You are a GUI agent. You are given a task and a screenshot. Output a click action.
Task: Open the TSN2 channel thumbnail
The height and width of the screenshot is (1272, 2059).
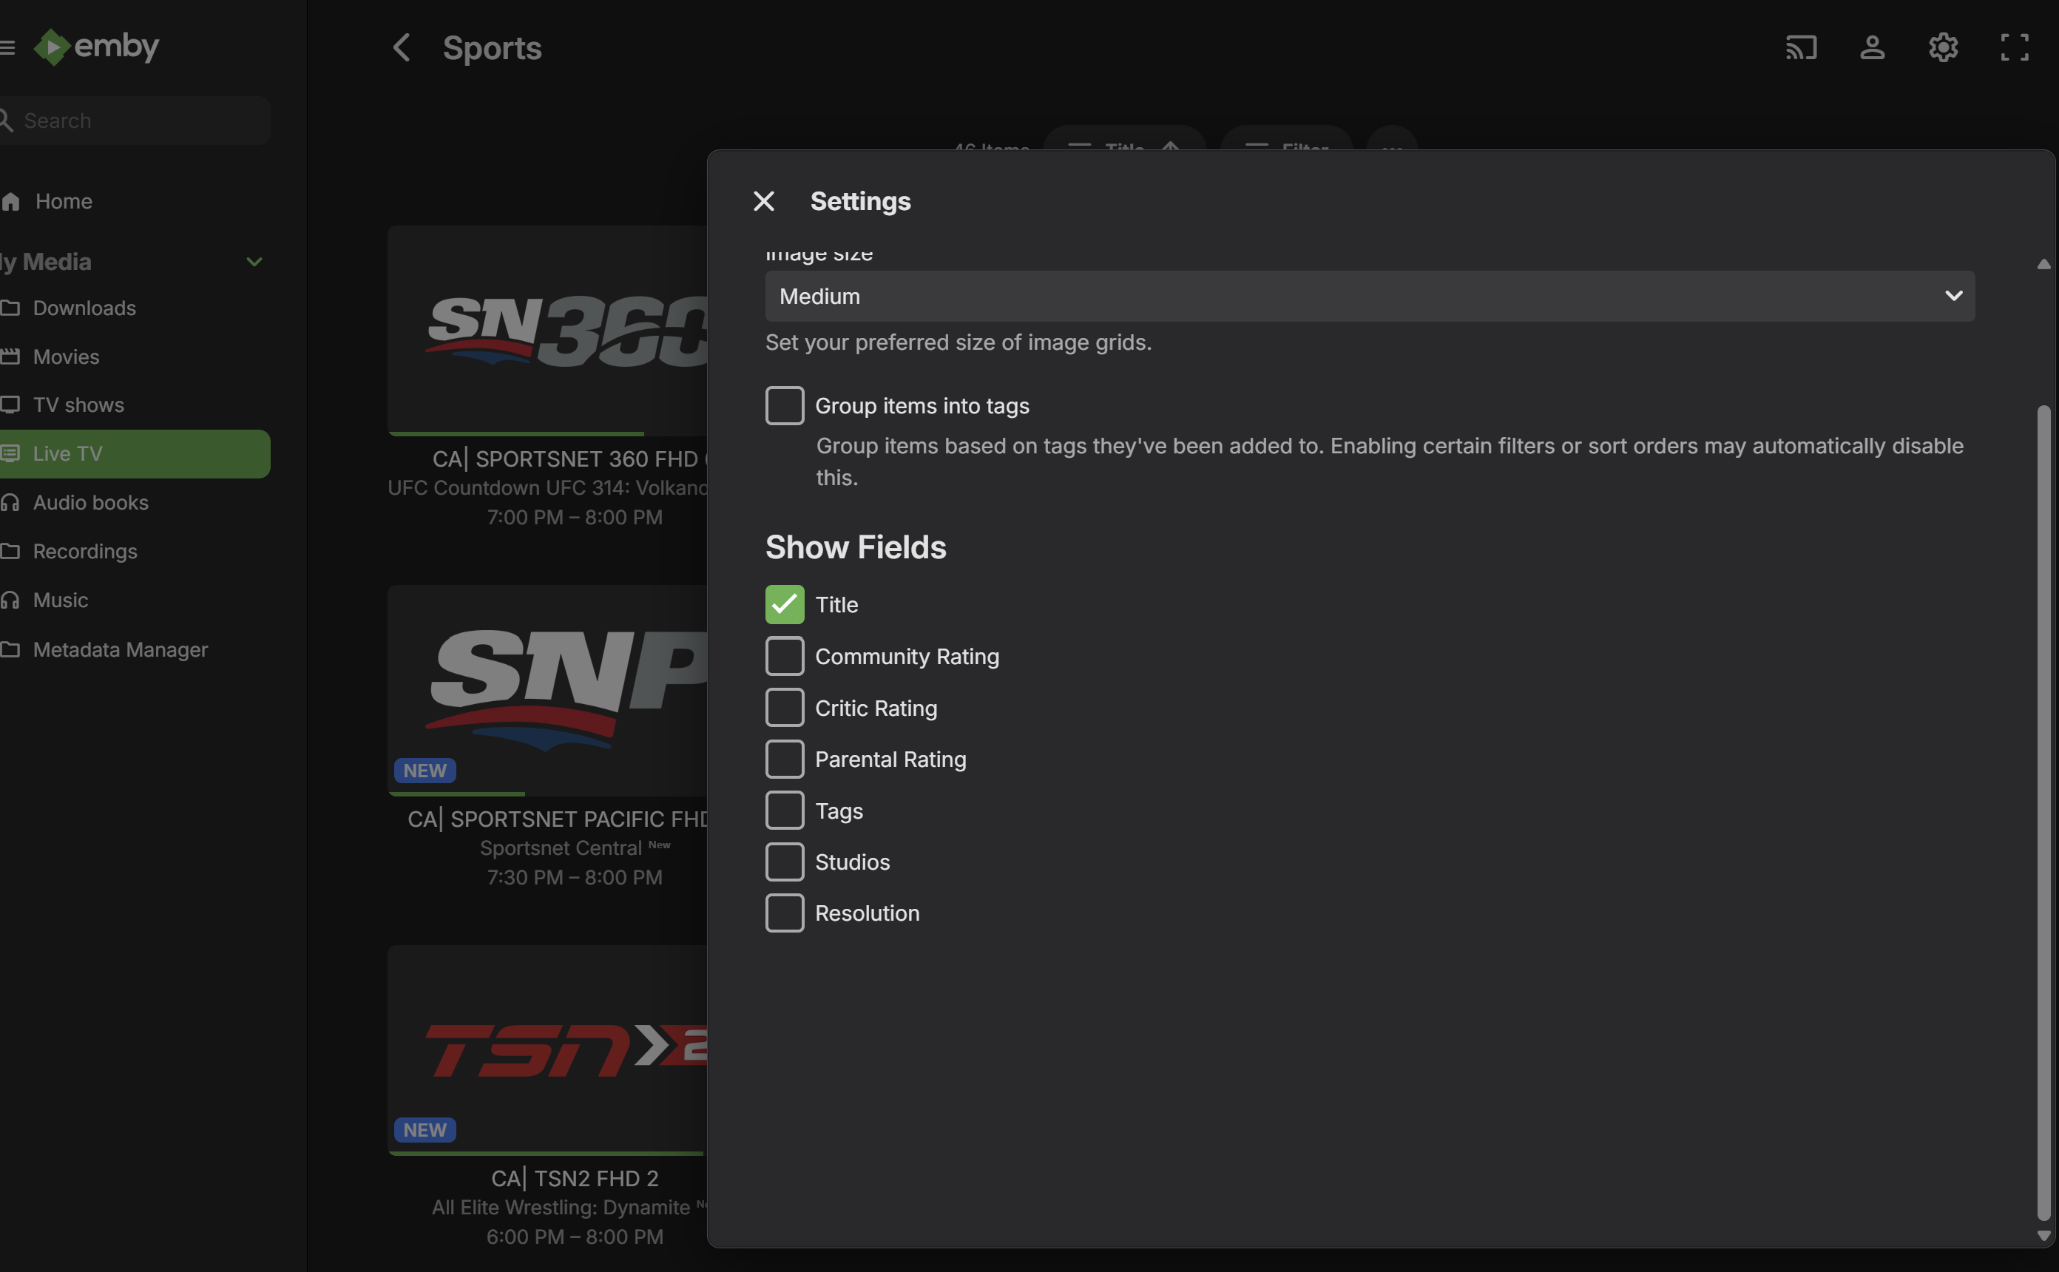click(547, 1049)
